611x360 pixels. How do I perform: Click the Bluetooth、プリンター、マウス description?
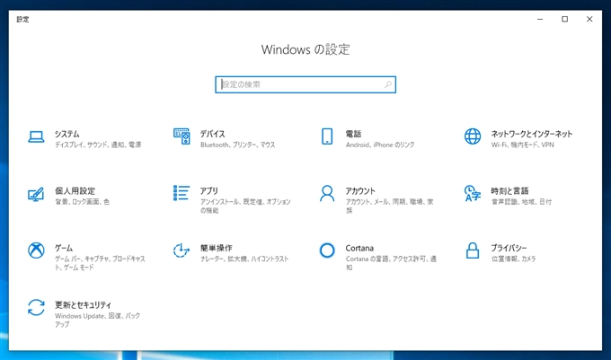[x=238, y=145]
